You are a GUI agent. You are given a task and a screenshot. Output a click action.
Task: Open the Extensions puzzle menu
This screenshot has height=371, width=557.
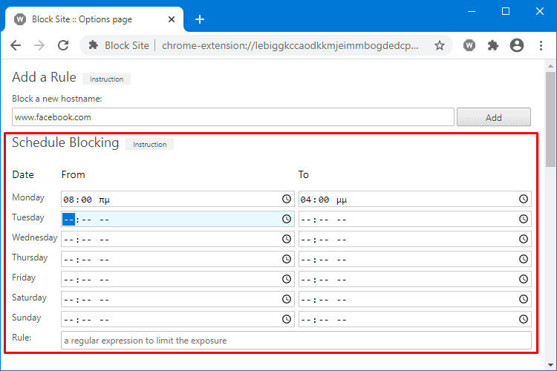click(492, 45)
